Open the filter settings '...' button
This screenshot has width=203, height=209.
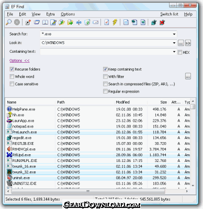[x=188, y=76]
